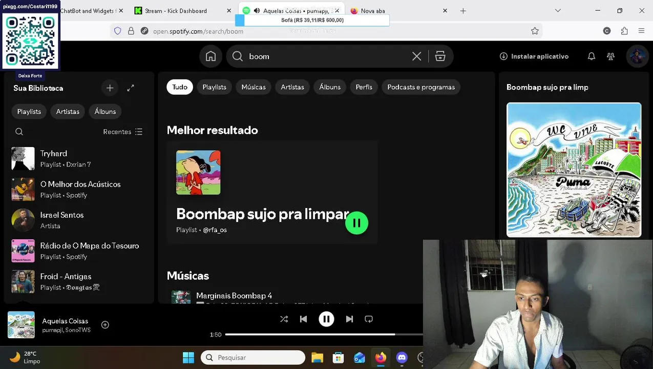Open O Melhor dos Acústicos playlist
The image size is (653, 369).
(78, 190)
